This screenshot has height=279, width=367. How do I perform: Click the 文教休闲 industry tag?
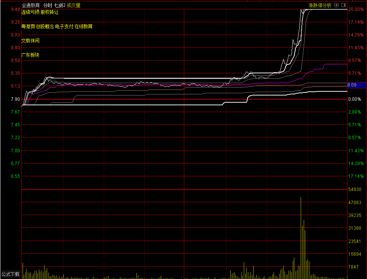tap(31, 41)
